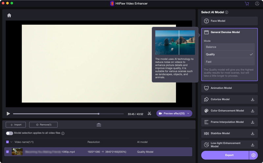Uncheck the Video name select-all checkbox

(8, 142)
